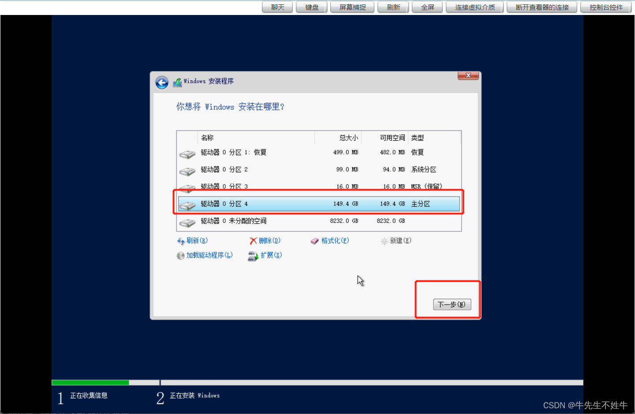635x414 pixels.
Task: Click the 8232.0 GB total size value
Action: 344,221
